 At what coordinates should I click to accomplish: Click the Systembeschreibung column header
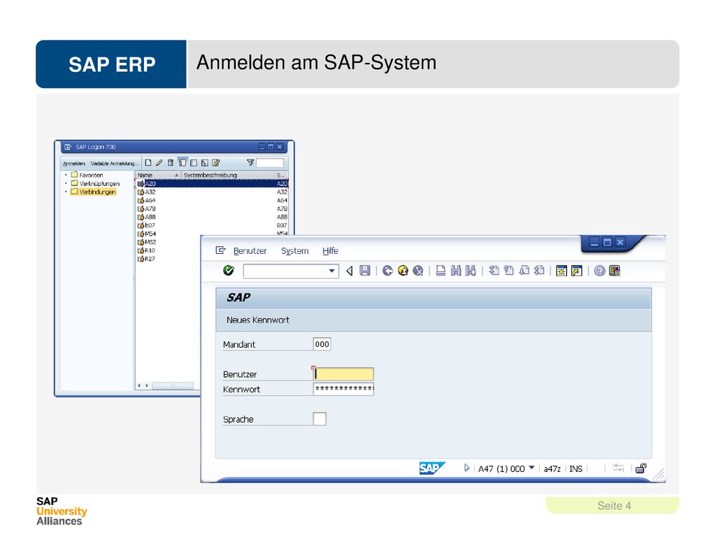227,175
